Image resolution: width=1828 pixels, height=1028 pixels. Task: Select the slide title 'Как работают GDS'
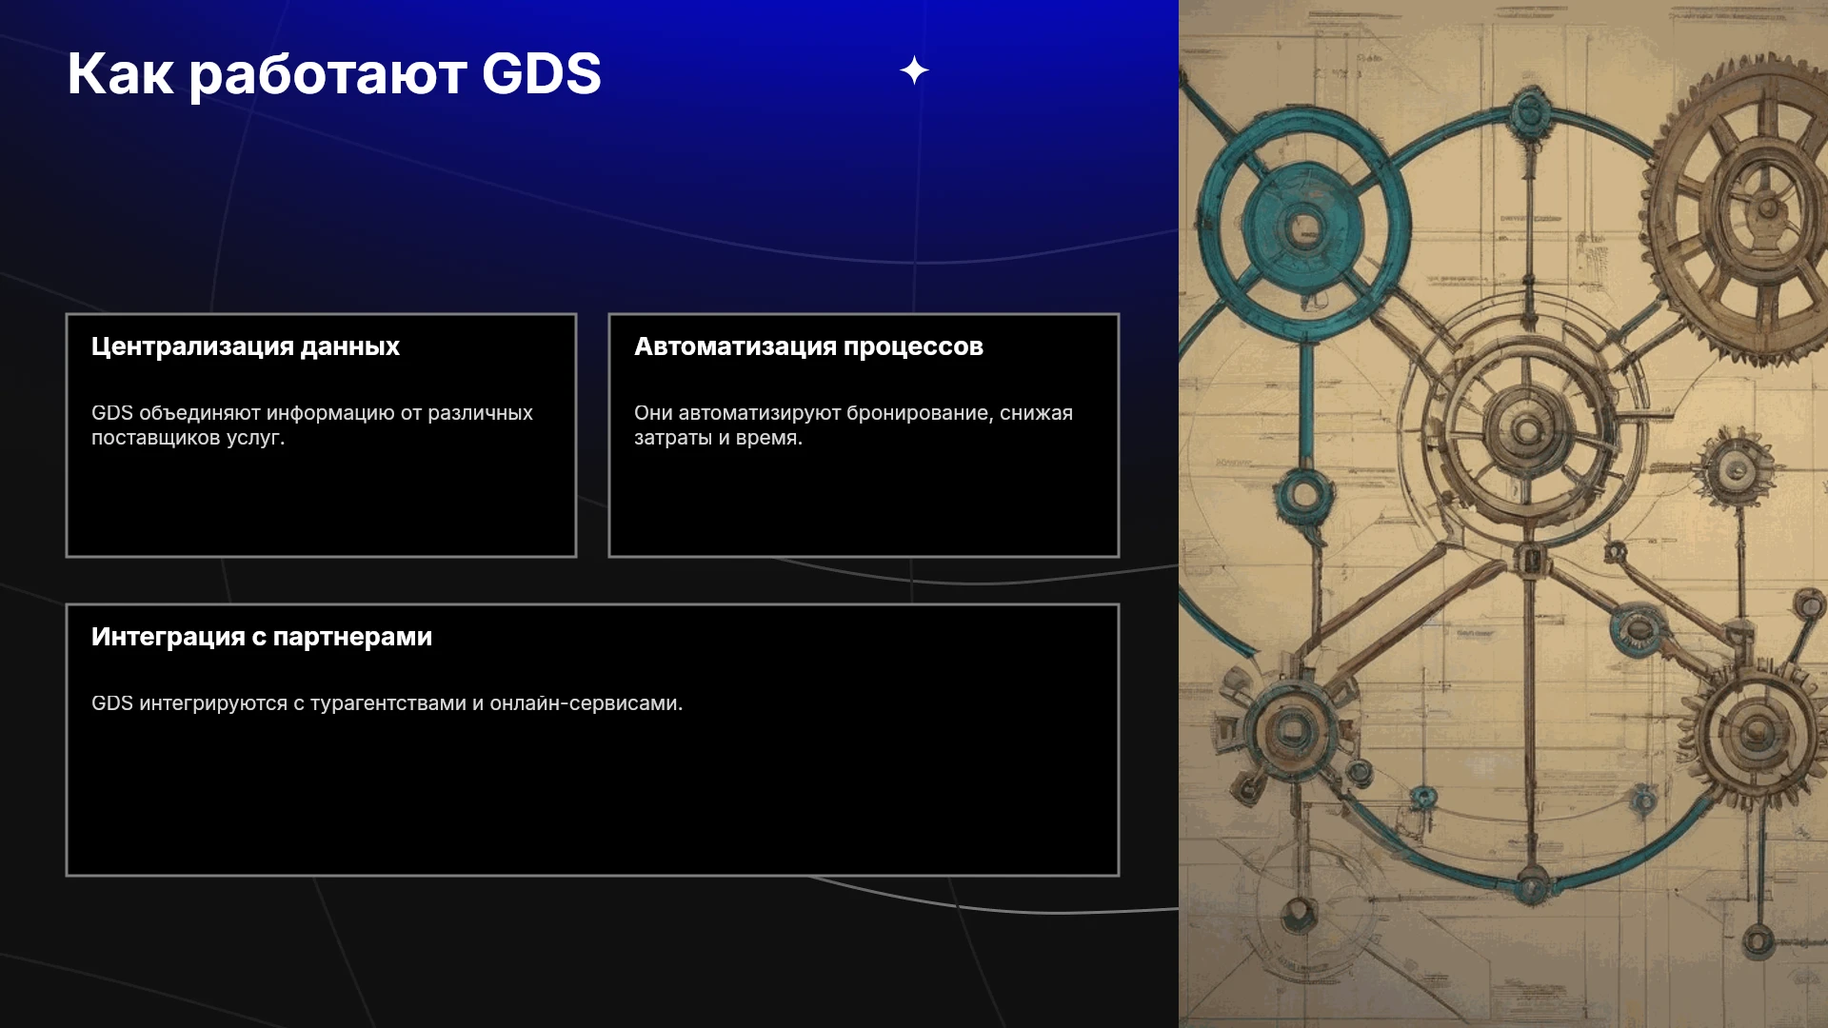(x=334, y=74)
